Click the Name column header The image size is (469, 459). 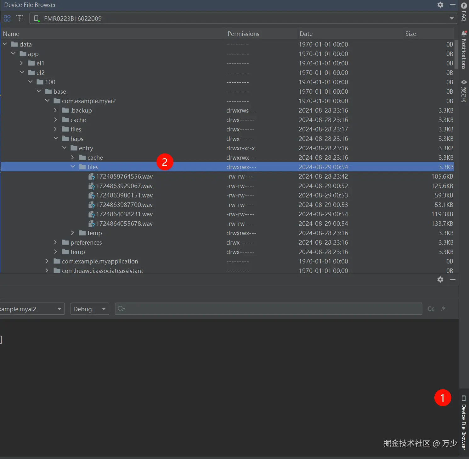coord(113,34)
